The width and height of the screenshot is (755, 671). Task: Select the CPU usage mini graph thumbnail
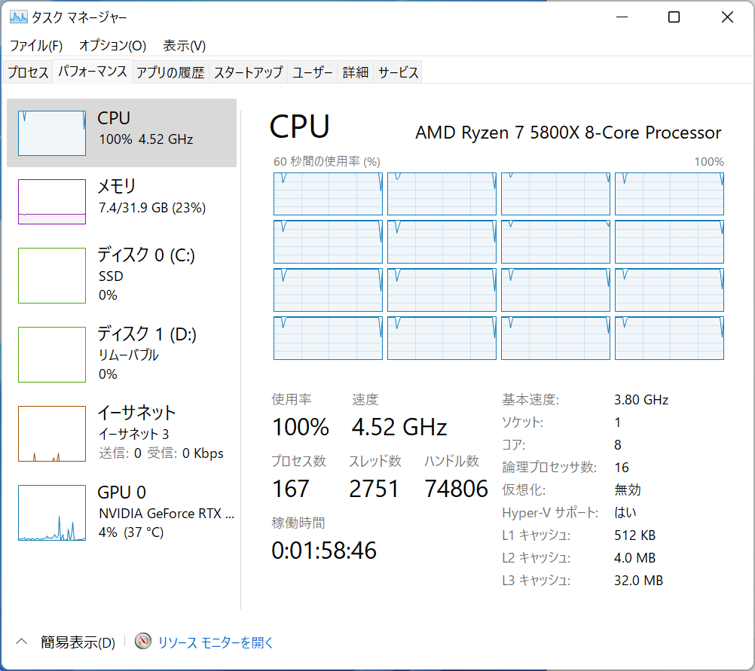pyautogui.click(x=52, y=133)
